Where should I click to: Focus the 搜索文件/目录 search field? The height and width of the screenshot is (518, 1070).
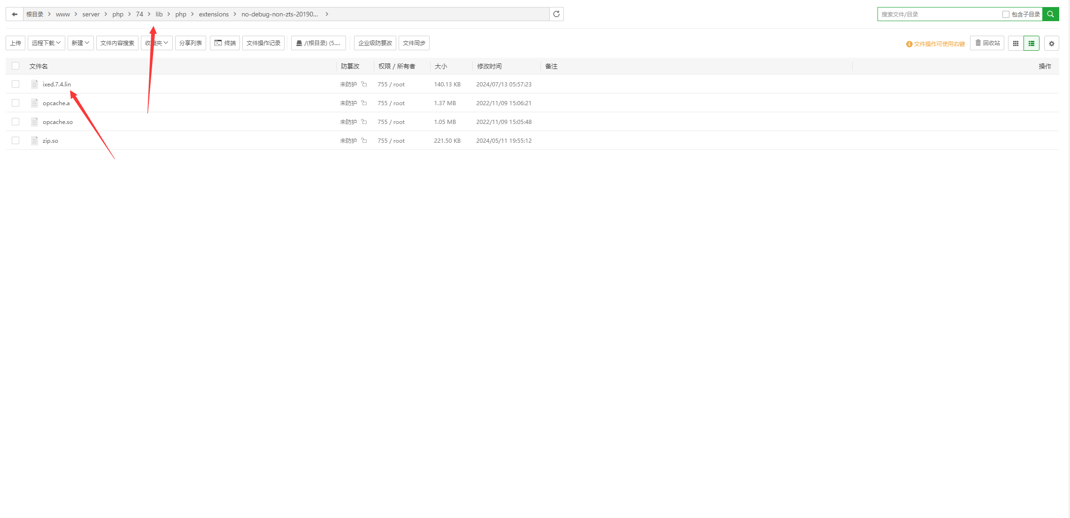[939, 15]
